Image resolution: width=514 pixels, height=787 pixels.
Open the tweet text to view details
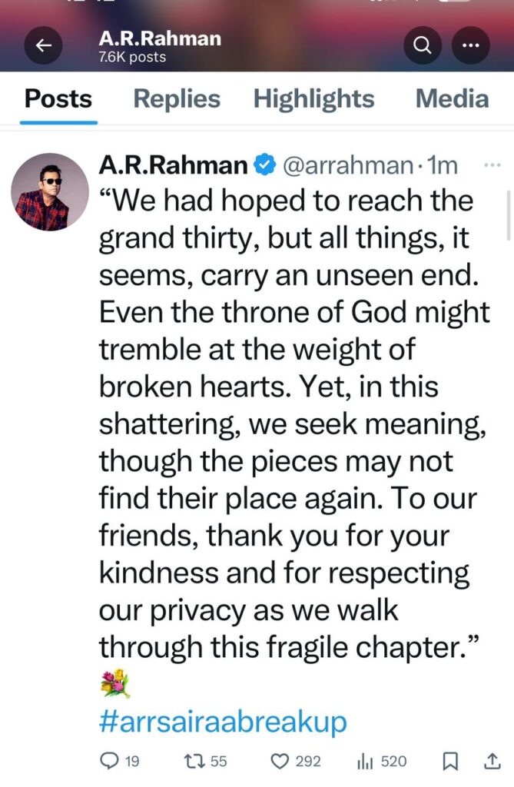[x=293, y=424]
